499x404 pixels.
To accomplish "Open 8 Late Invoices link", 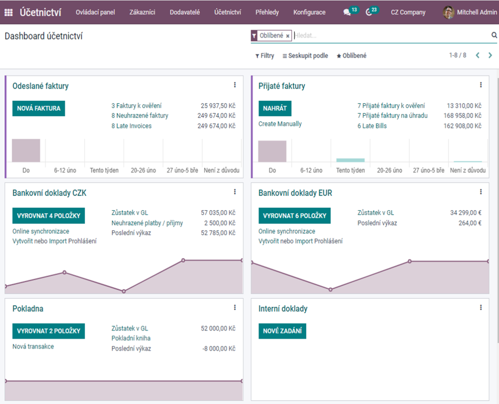I will [x=131, y=126].
